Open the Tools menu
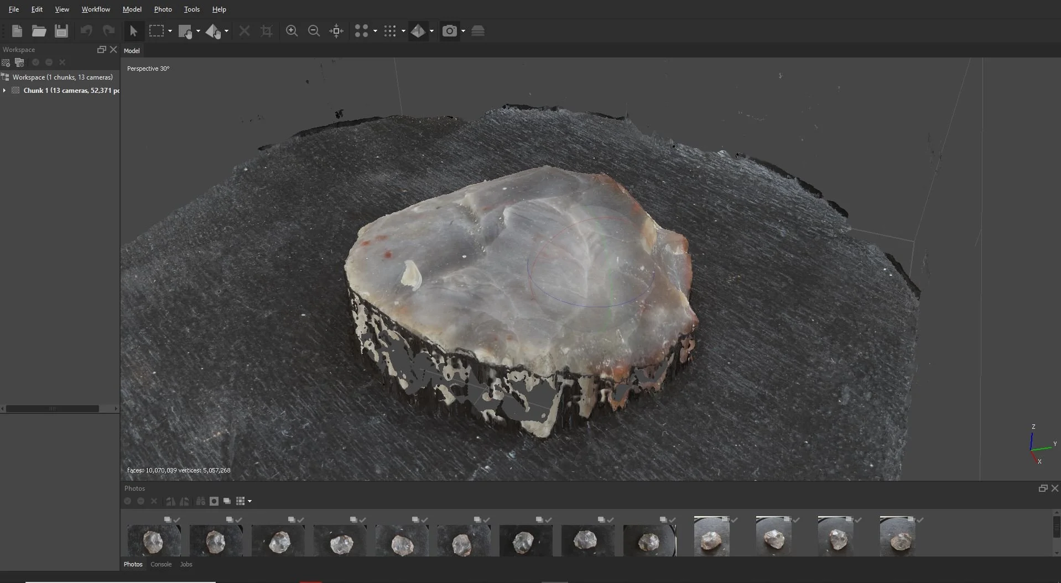The image size is (1061, 583). pos(191,9)
